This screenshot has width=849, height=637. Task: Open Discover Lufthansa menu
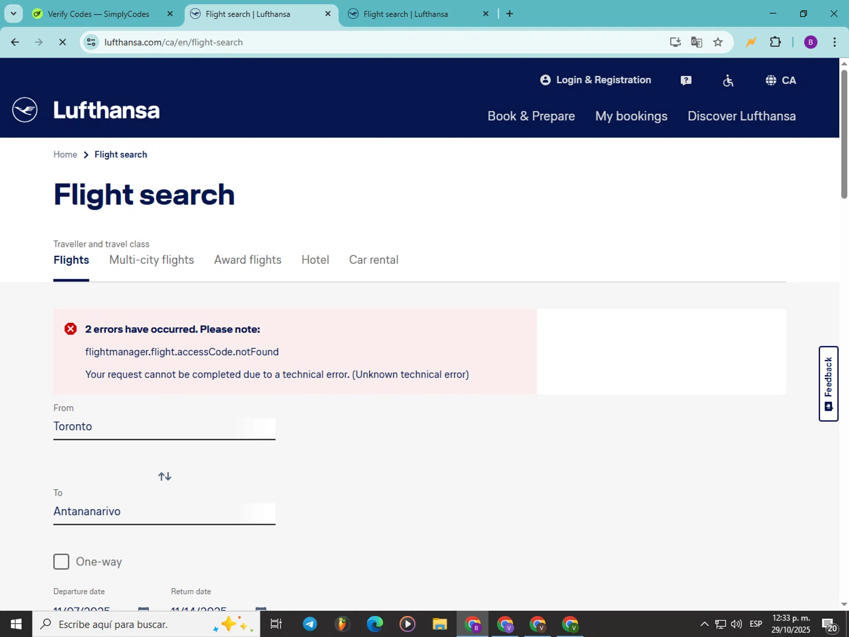point(741,116)
